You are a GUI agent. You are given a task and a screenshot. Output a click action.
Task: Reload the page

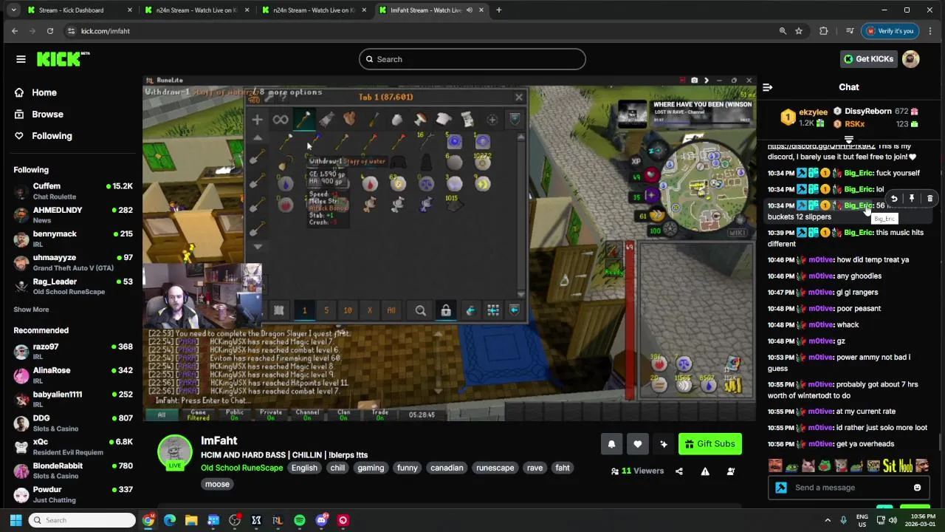point(50,31)
